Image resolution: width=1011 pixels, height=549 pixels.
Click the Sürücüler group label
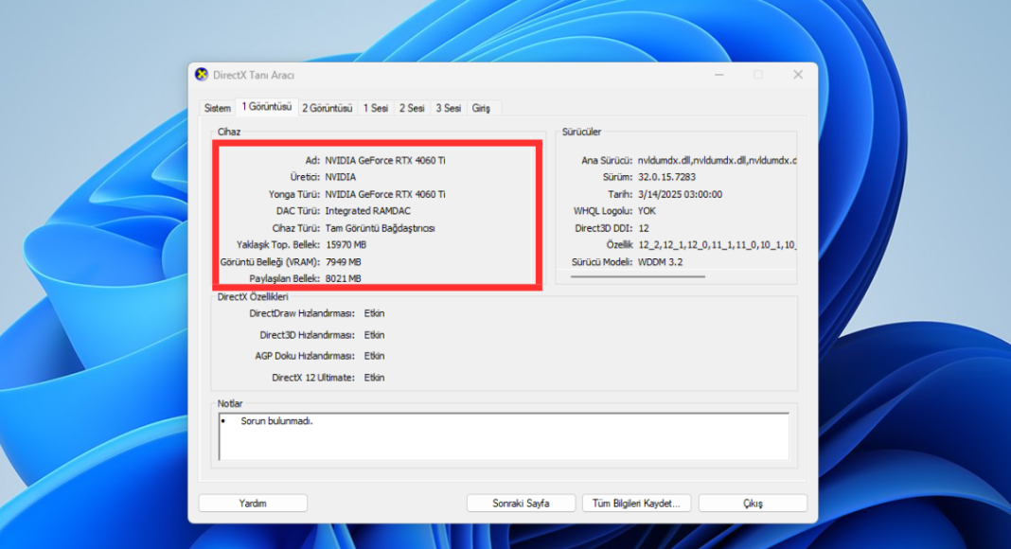pyautogui.click(x=581, y=132)
